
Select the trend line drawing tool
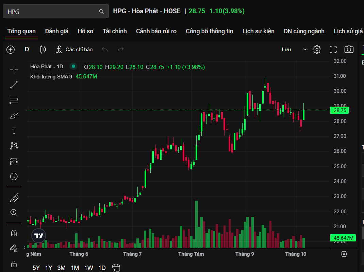[14, 85]
